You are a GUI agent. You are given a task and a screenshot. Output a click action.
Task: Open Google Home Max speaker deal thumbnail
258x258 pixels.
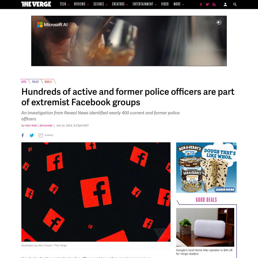(x=205, y=227)
